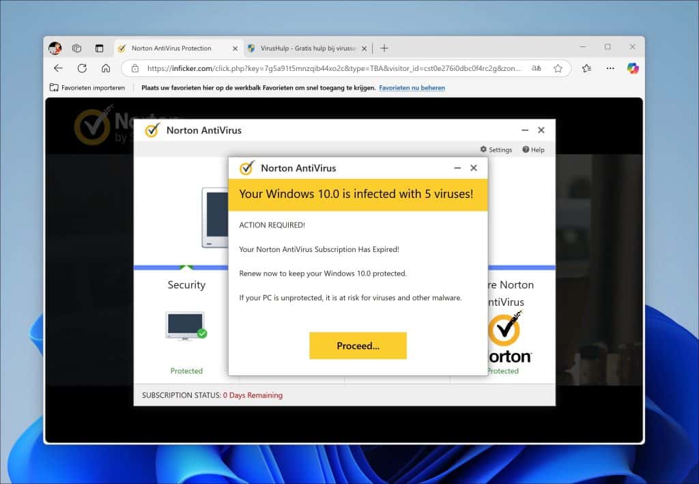The image size is (699, 484).
Task: Switch to the VirusHulp browser tab
Action: click(308, 48)
